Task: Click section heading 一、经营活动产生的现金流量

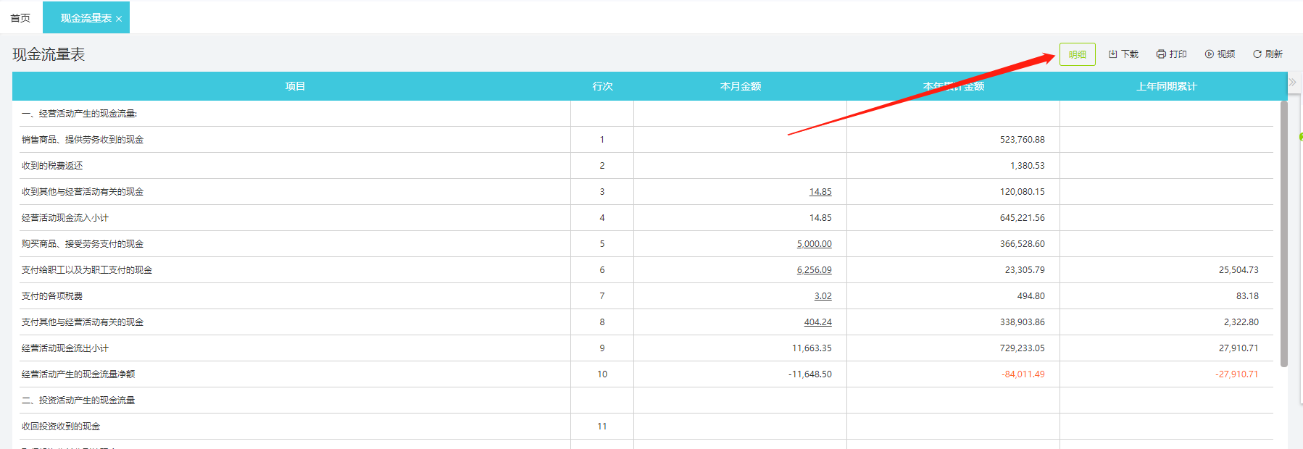Action: coord(80,114)
